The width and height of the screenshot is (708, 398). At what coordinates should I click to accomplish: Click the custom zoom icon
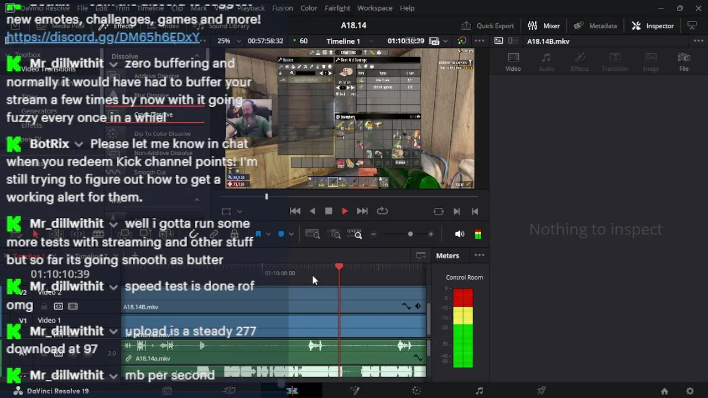tap(355, 234)
